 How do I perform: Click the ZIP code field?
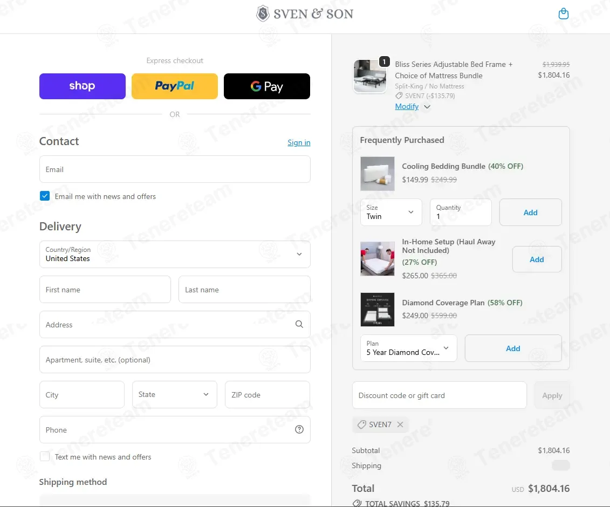tap(268, 395)
